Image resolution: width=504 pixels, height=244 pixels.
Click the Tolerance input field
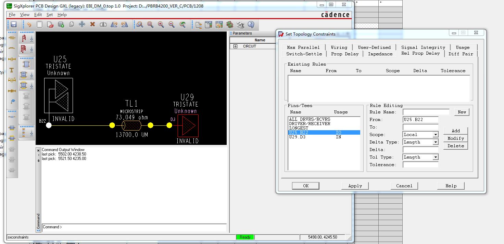pos(421,165)
